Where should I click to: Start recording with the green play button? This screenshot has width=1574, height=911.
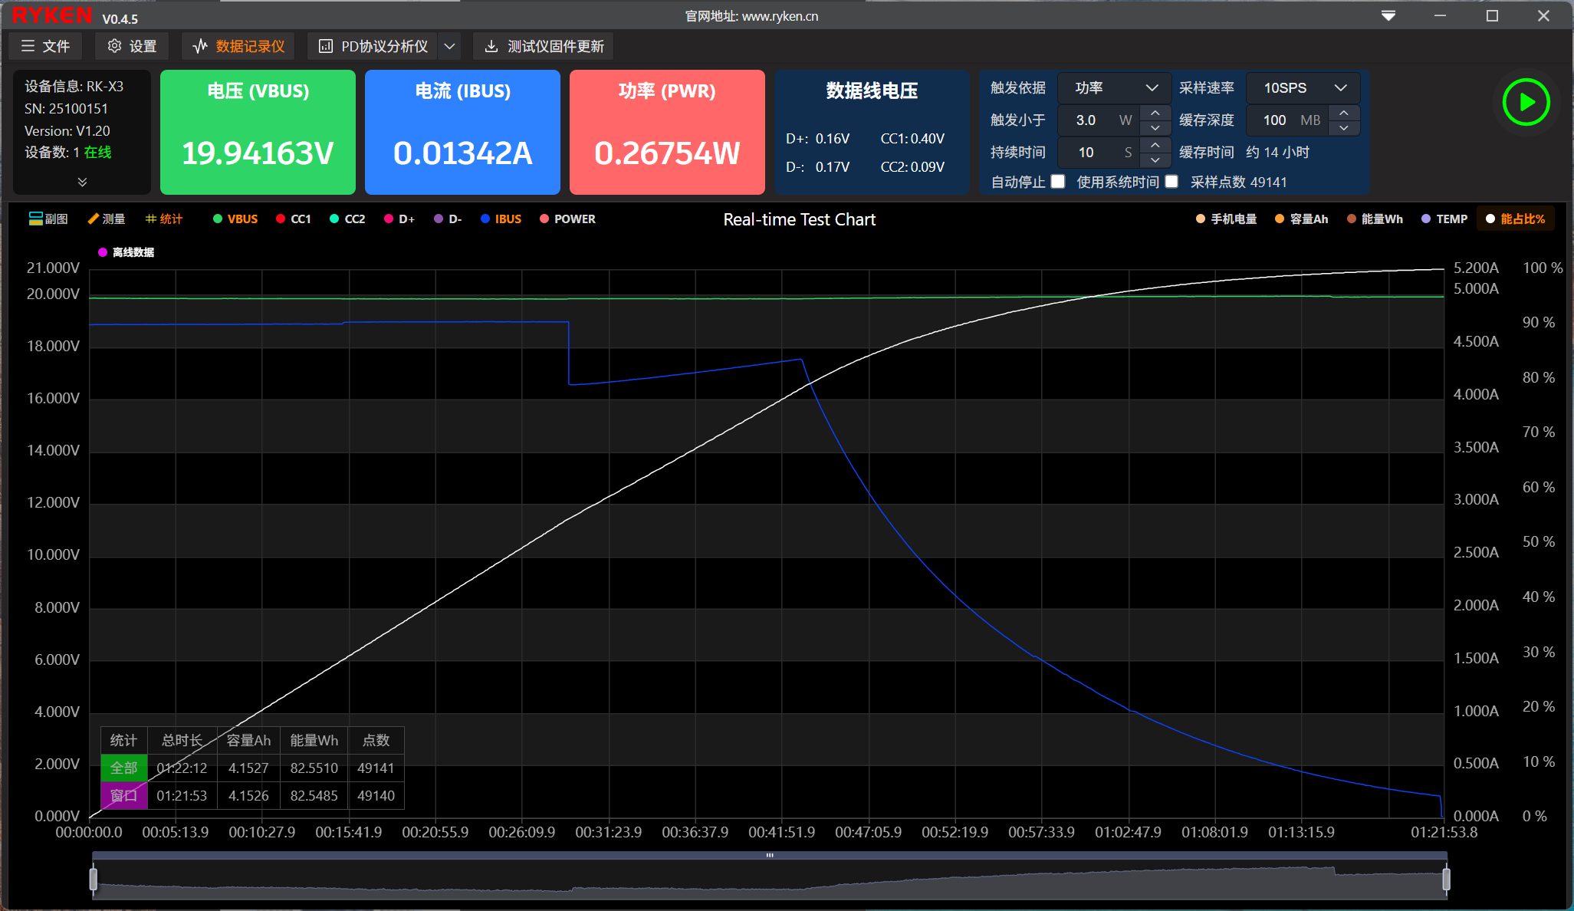pyautogui.click(x=1526, y=102)
